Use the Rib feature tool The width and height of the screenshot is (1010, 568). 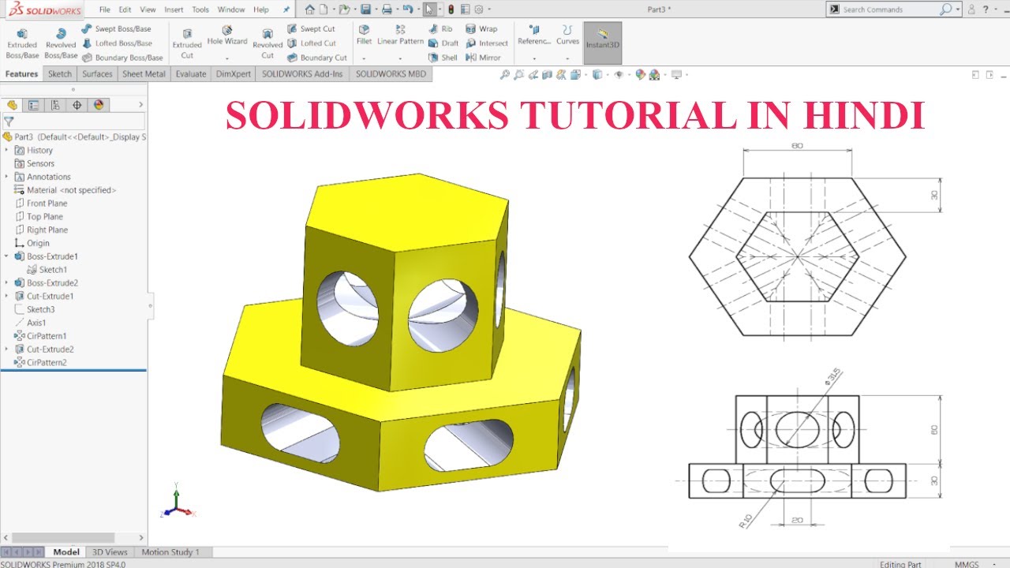coord(440,29)
